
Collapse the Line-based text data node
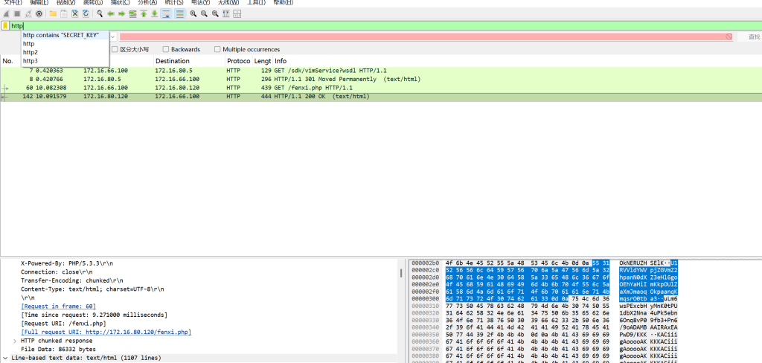point(5,358)
